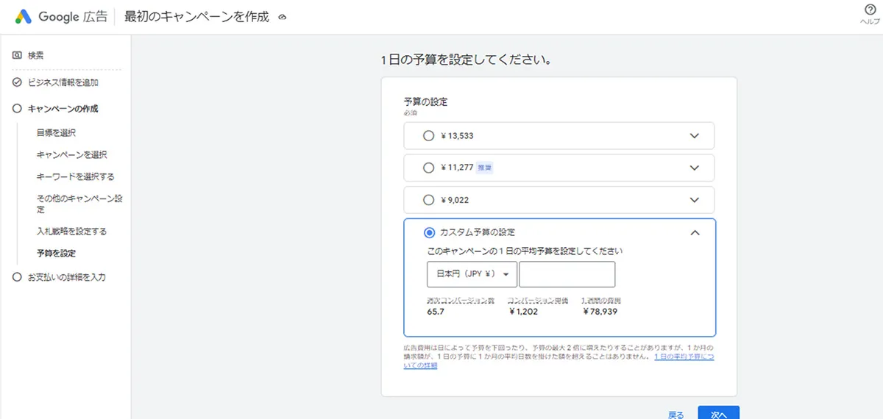
Task: Select the ¥11,277 recommended budget radio
Action: tap(429, 168)
